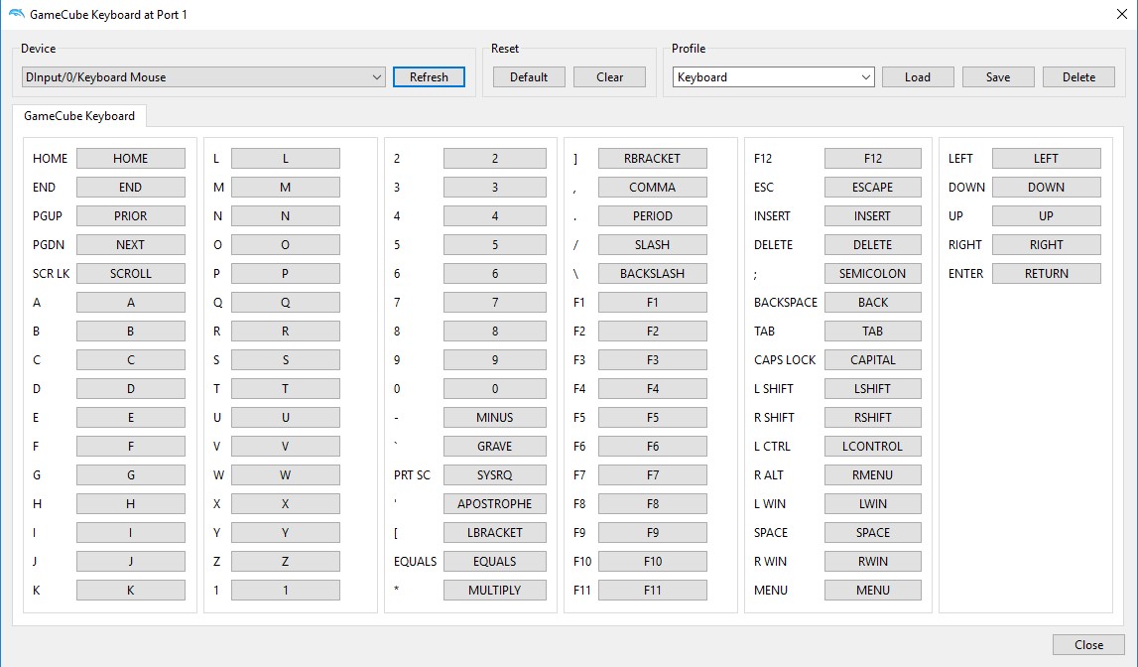
Task: Click the COMMA mapping button
Action: (653, 188)
